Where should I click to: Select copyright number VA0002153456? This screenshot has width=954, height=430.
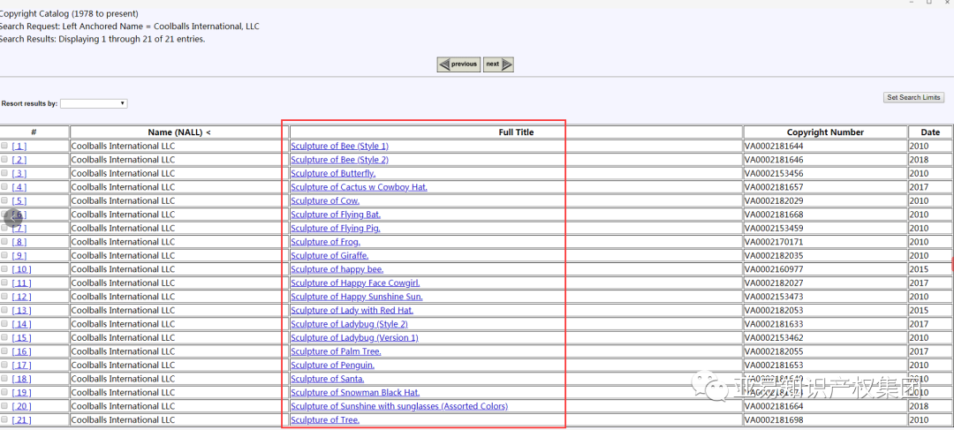coord(775,173)
